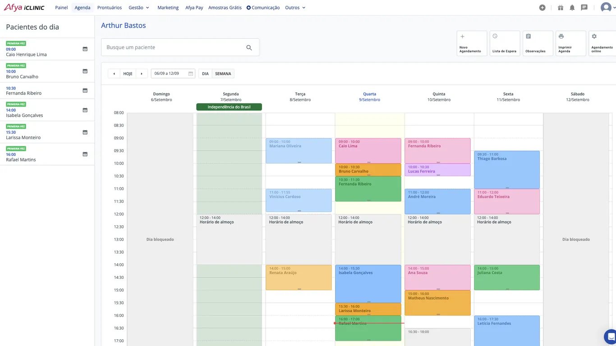Screen dimensions: 616x346
Task: Open Bruno Carvalho appointment on Quarta
Action: [368, 170]
